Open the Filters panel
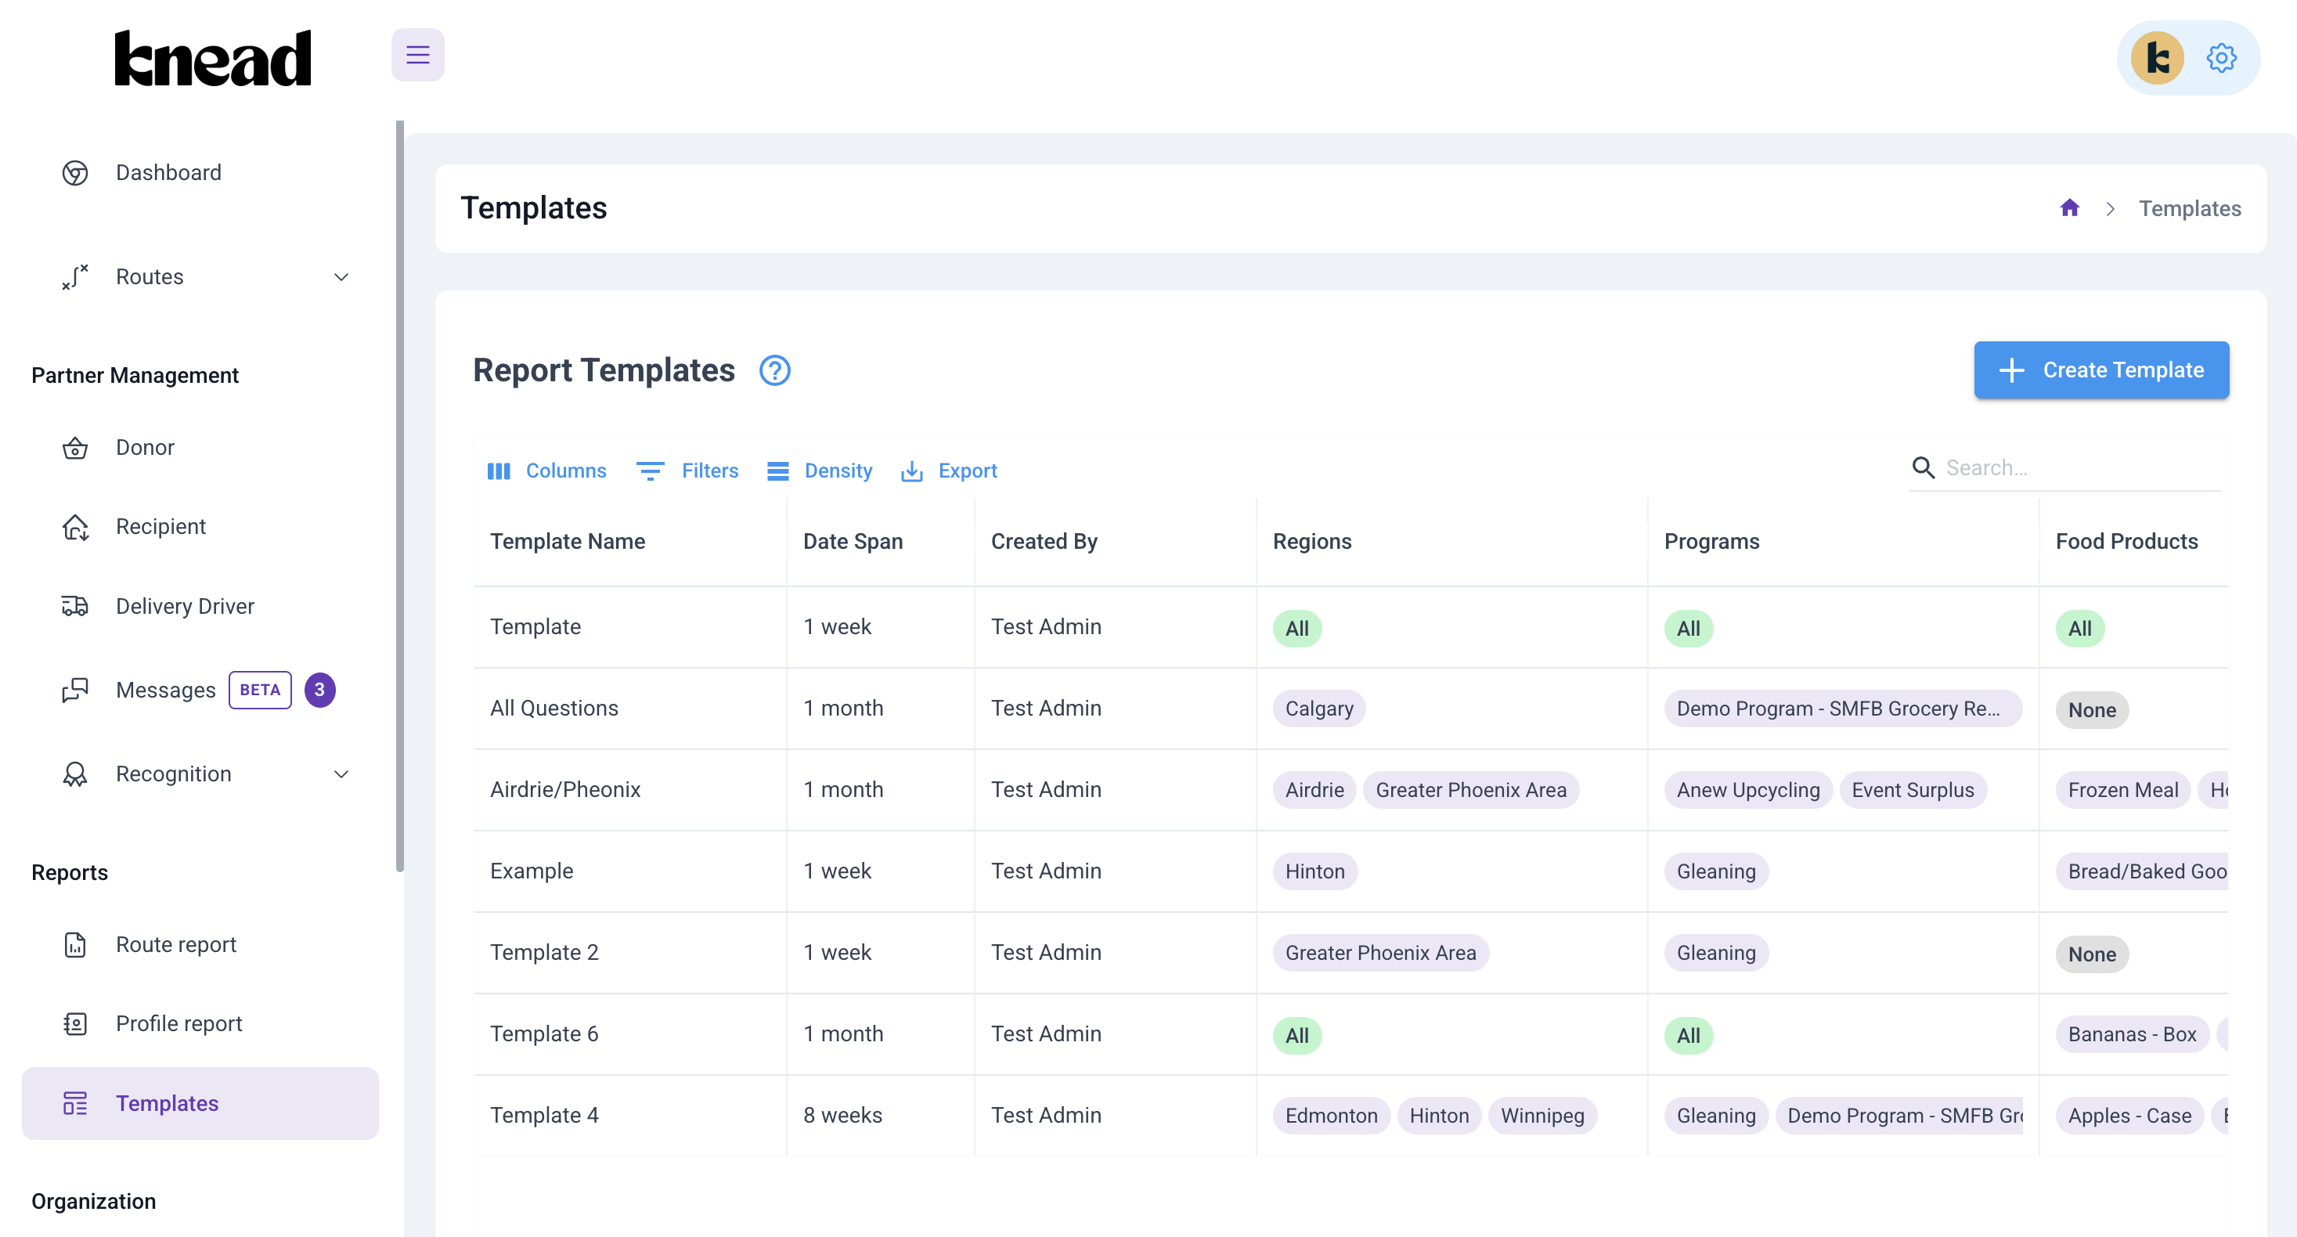2297x1237 pixels. click(x=687, y=470)
